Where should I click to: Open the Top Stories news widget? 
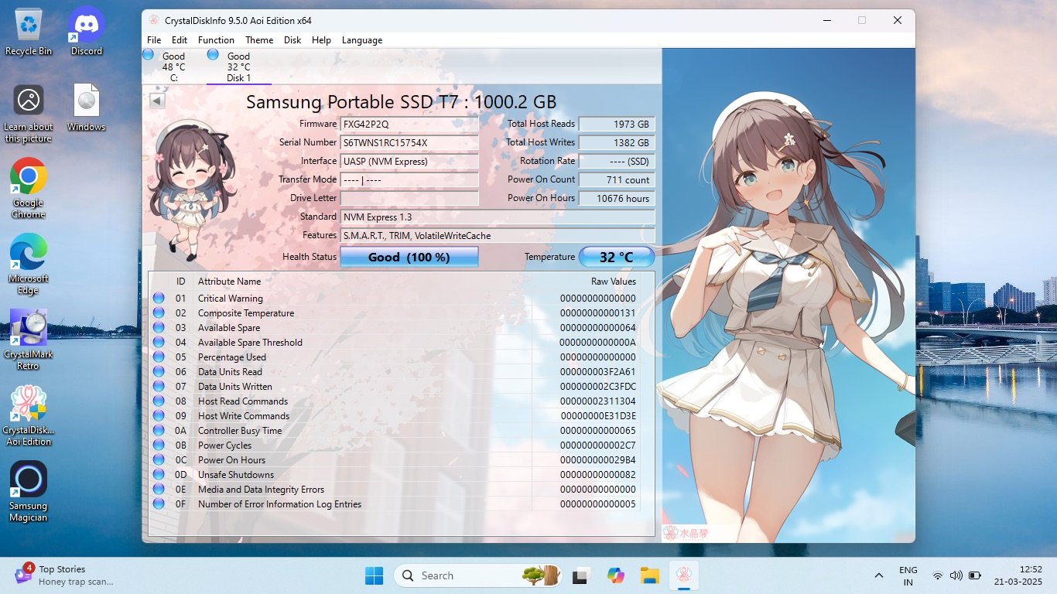(66, 575)
